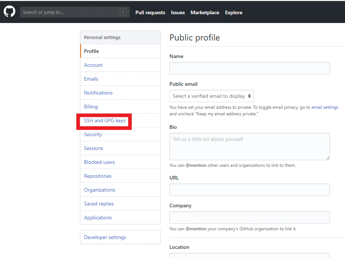
Task: Go to Security settings
Action: (120, 134)
